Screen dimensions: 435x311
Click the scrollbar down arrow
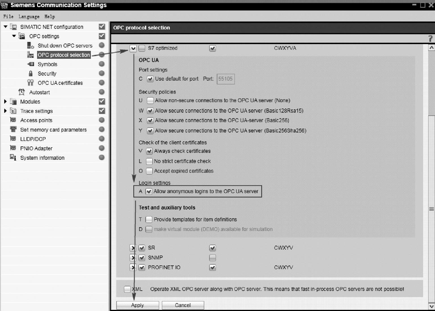tap(431, 306)
